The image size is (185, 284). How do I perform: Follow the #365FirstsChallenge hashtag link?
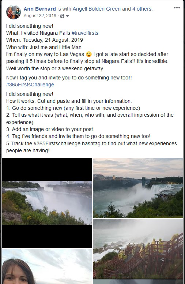click(x=30, y=85)
